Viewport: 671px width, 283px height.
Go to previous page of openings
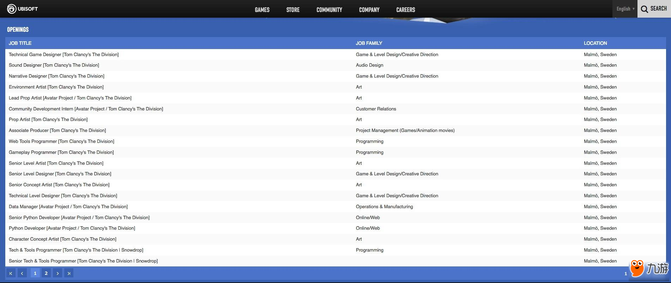click(22, 273)
